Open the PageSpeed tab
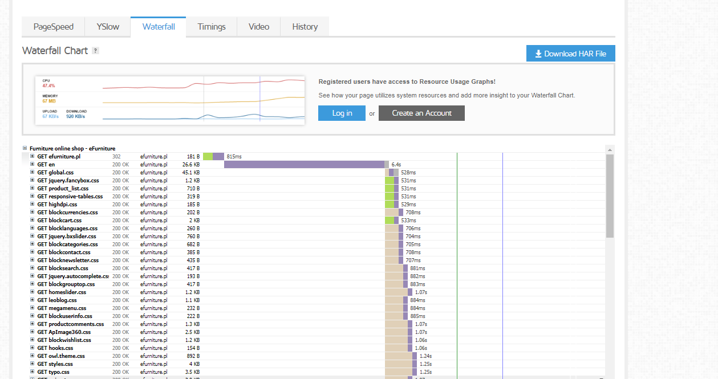Image resolution: width=718 pixels, height=379 pixels. coord(53,27)
